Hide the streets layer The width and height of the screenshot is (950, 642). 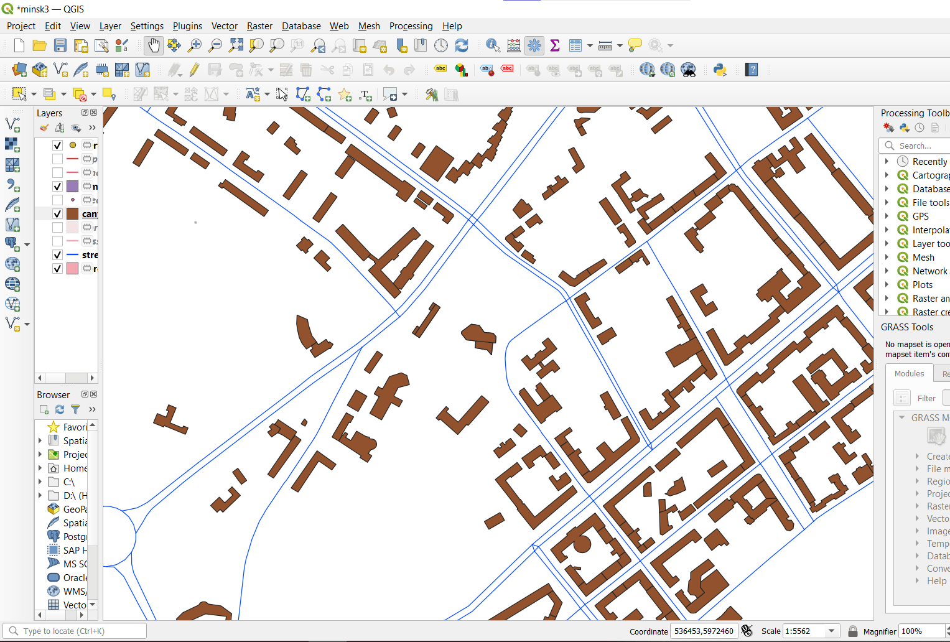coord(57,254)
